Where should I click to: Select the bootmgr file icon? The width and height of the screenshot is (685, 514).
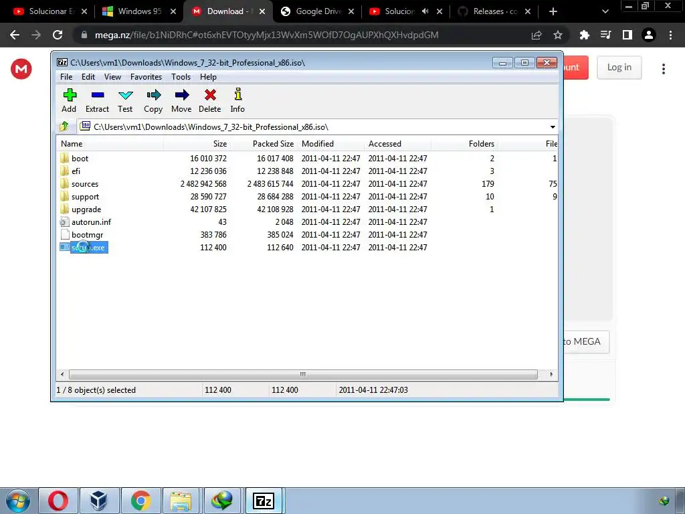click(x=65, y=234)
